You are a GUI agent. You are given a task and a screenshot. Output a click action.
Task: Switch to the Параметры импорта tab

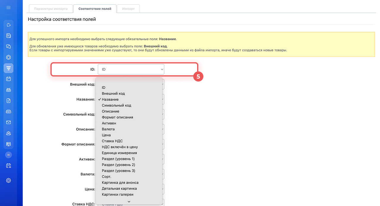(50, 9)
